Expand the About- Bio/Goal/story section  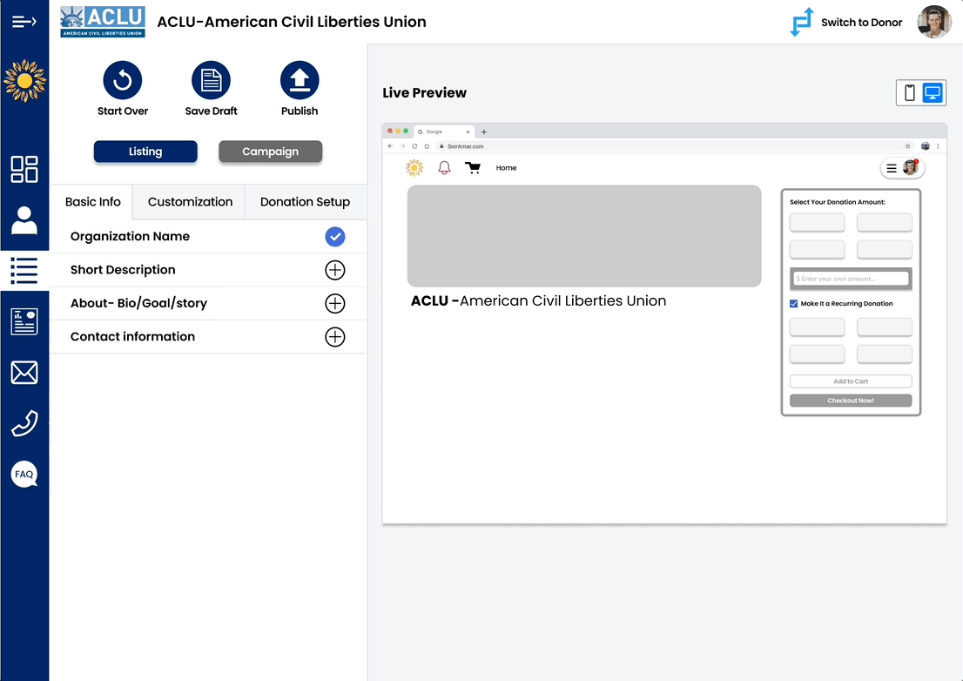(x=335, y=303)
